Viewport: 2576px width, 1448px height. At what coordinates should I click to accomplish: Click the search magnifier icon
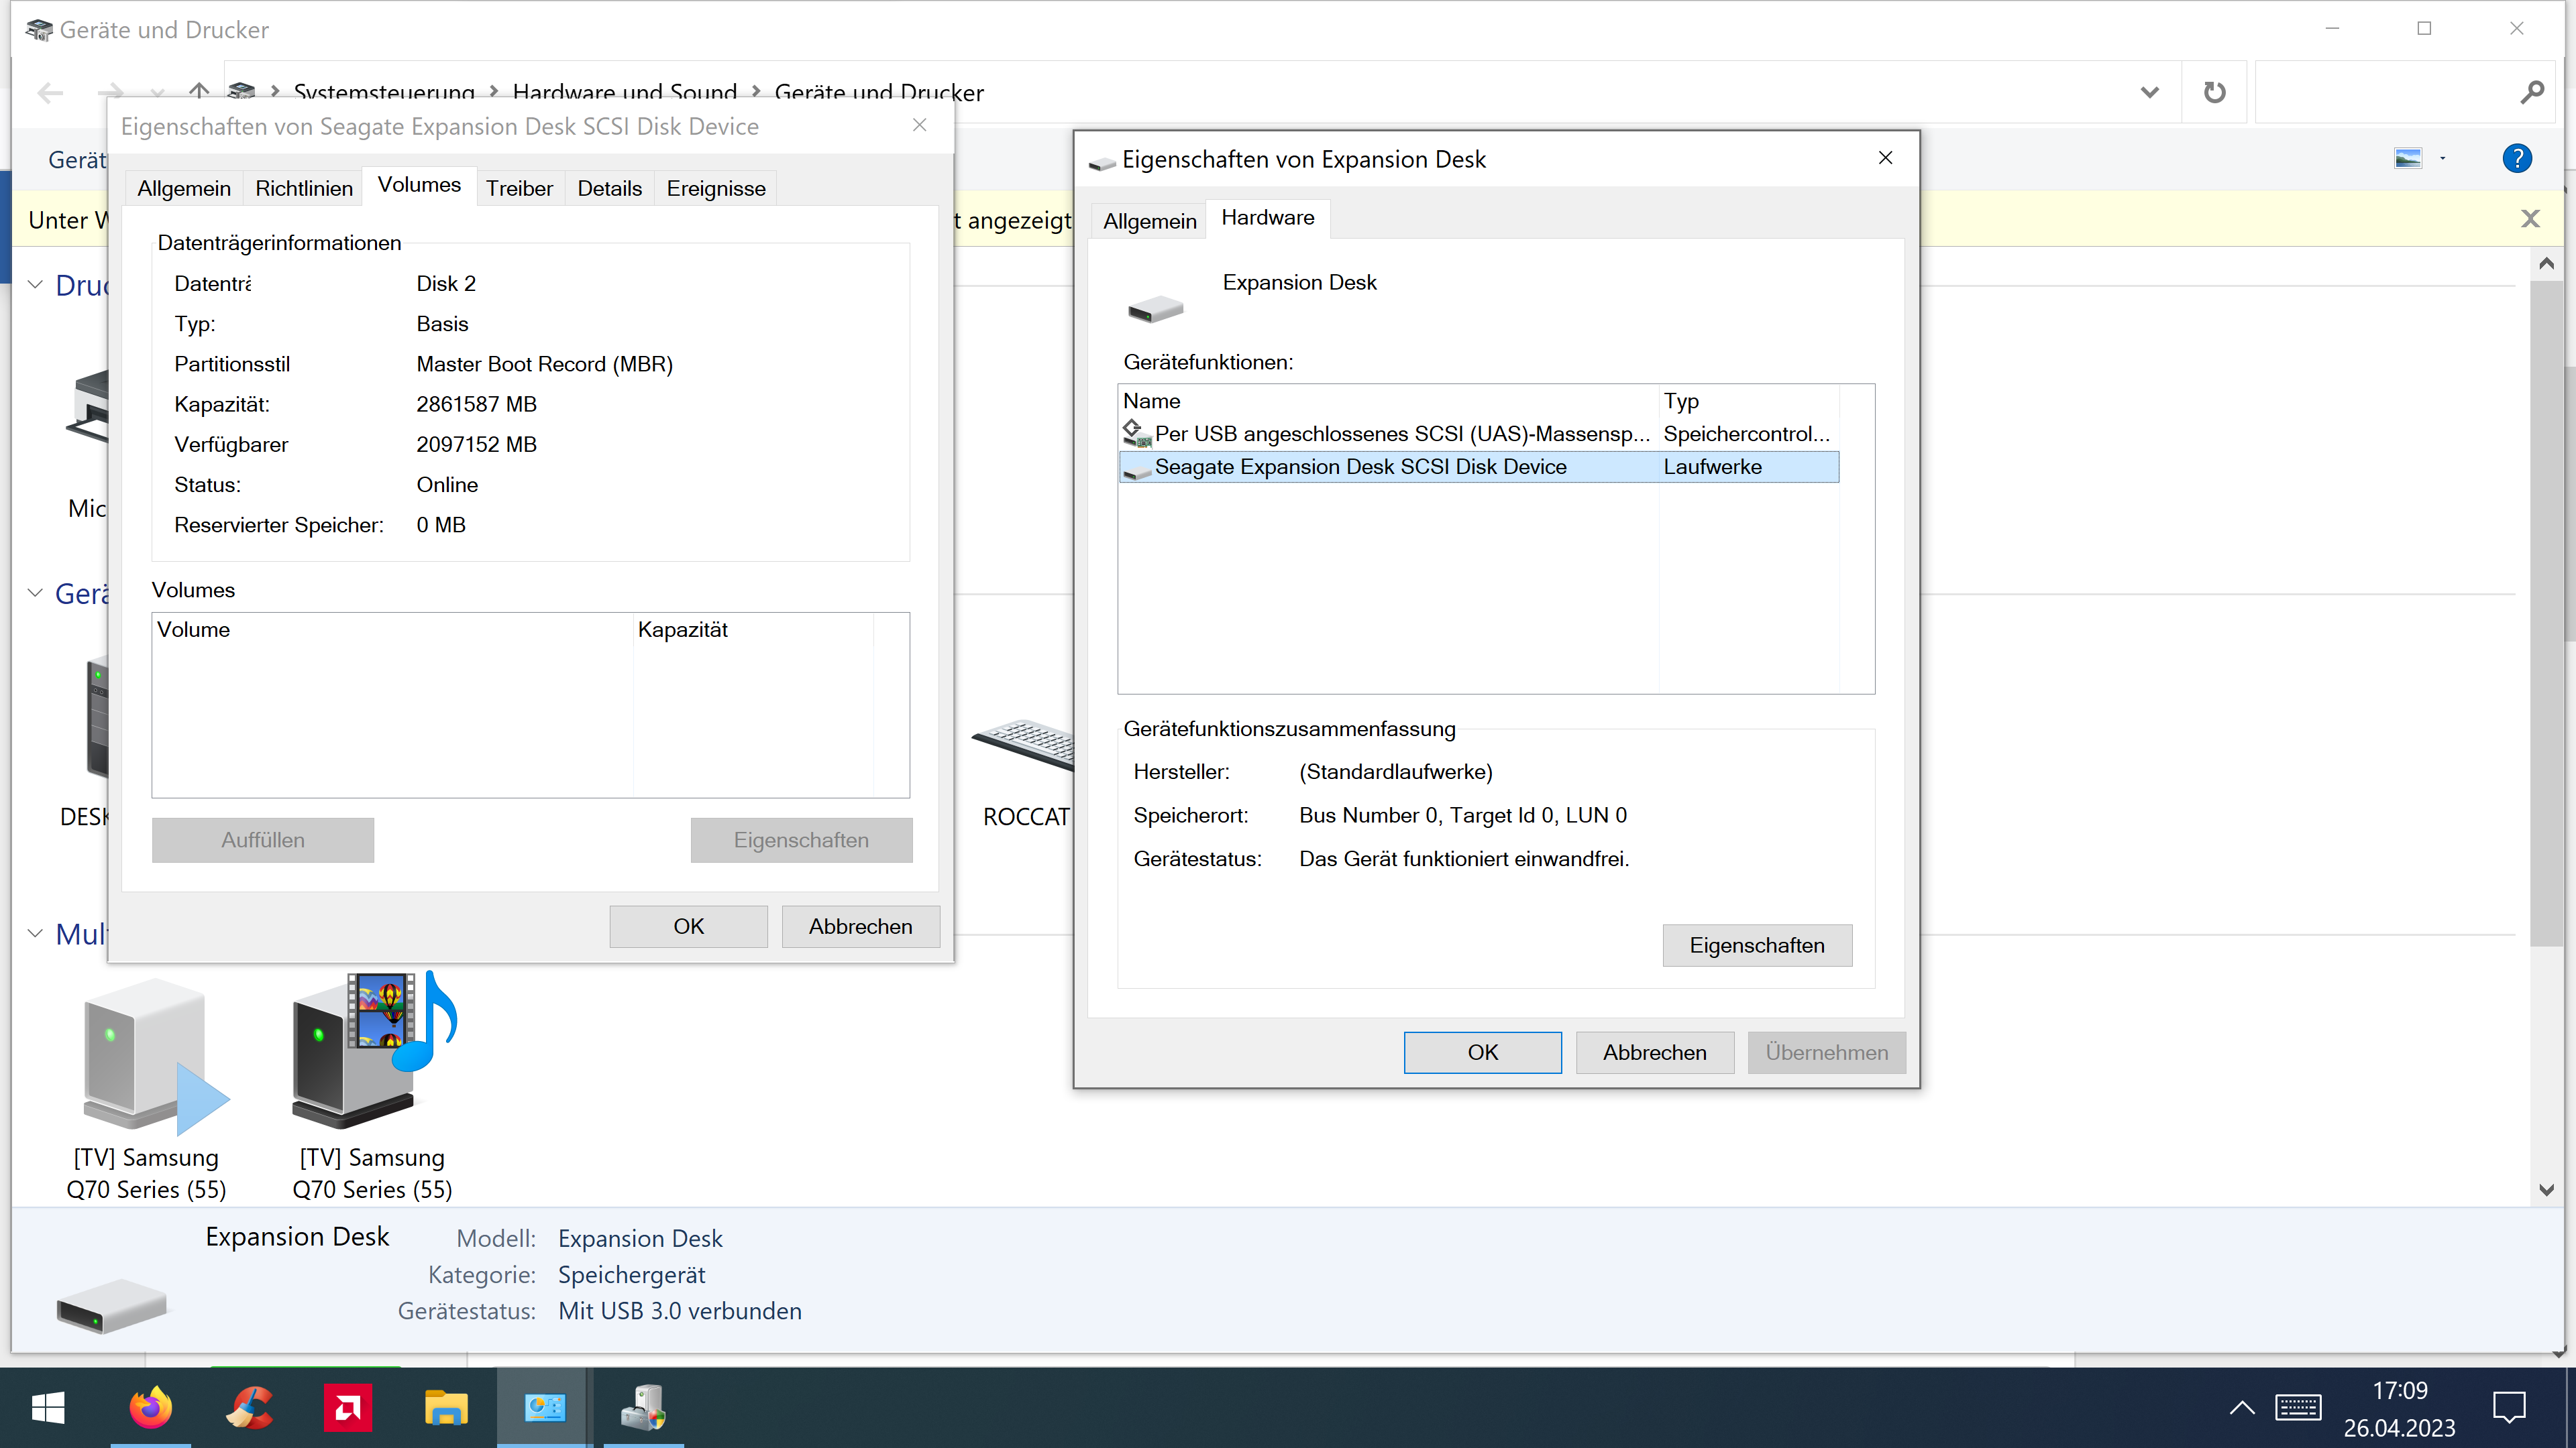pos(2531,93)
